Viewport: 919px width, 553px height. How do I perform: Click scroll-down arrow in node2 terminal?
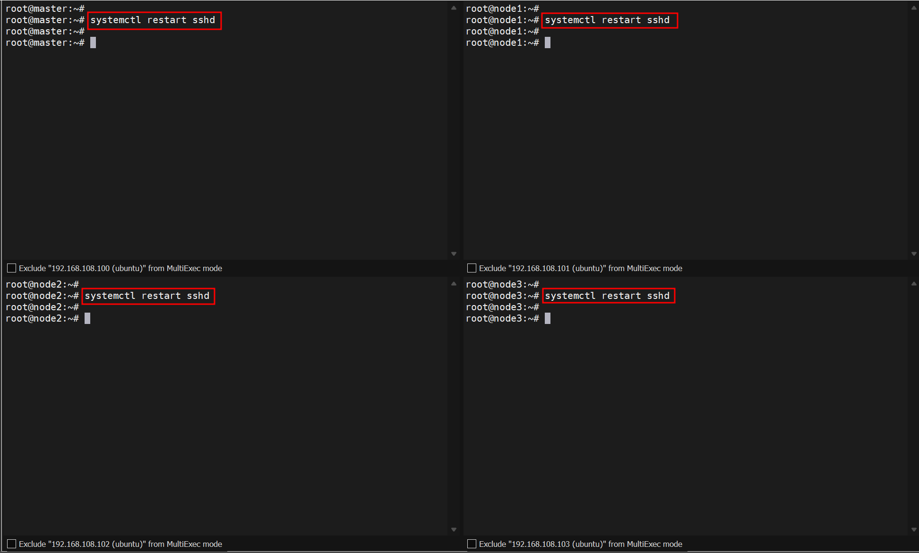(x=454, y=530)
